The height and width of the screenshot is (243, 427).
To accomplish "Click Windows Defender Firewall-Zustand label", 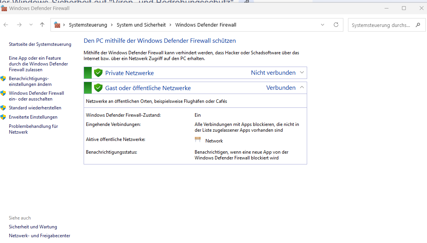I will pos(123,115).
